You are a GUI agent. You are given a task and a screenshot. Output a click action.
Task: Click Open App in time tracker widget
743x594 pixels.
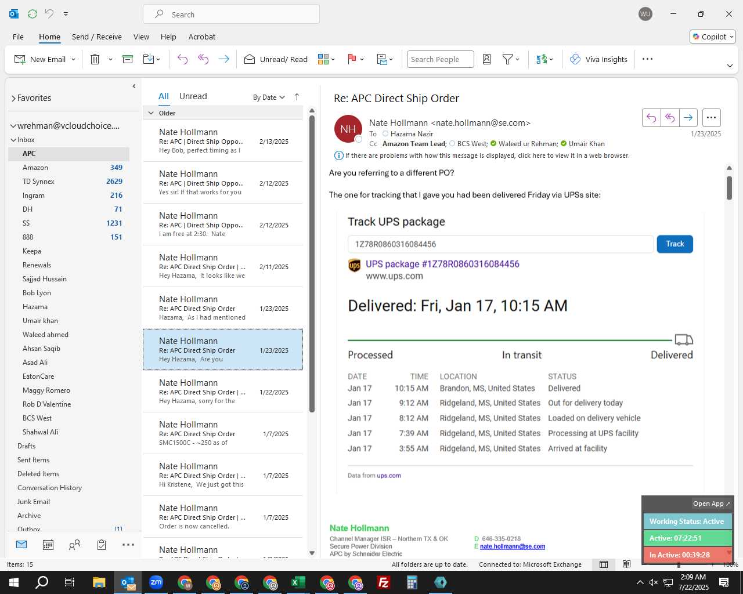pyautogui.click(x=711, y=504)
